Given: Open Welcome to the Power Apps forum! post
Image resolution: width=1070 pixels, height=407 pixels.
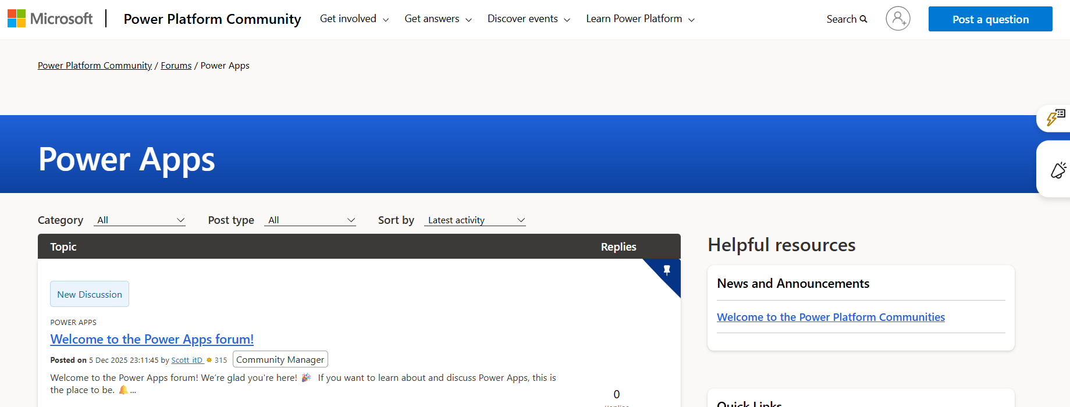Looking at the screenshot, I should point(152,339).
